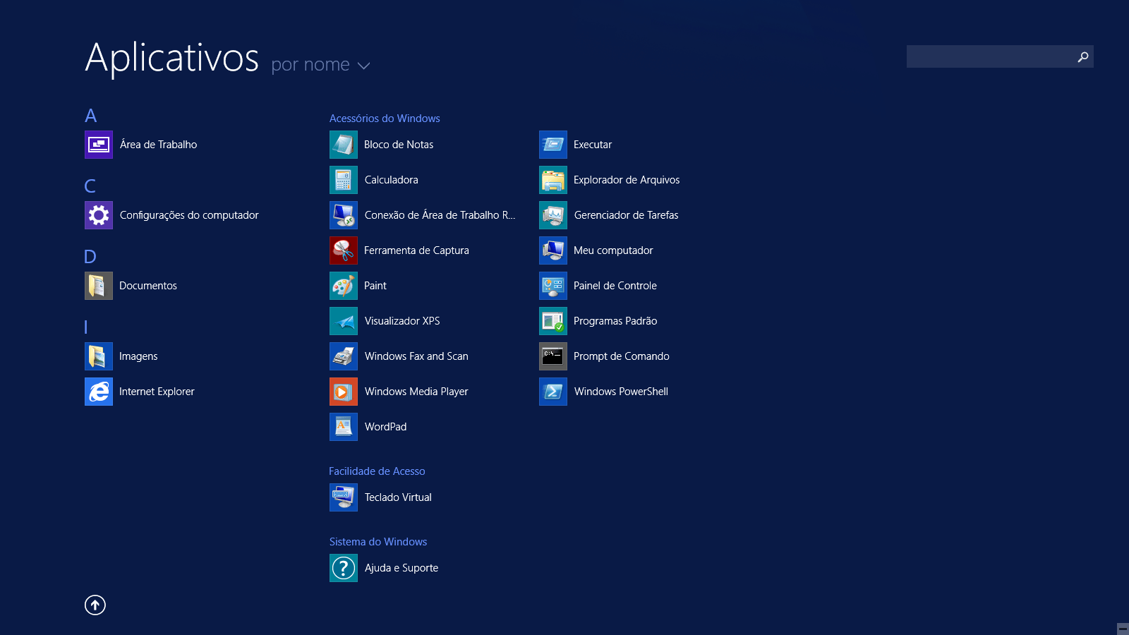
Task: Open the 'por nome' sort dropdown
Action: tap(320, 65)
